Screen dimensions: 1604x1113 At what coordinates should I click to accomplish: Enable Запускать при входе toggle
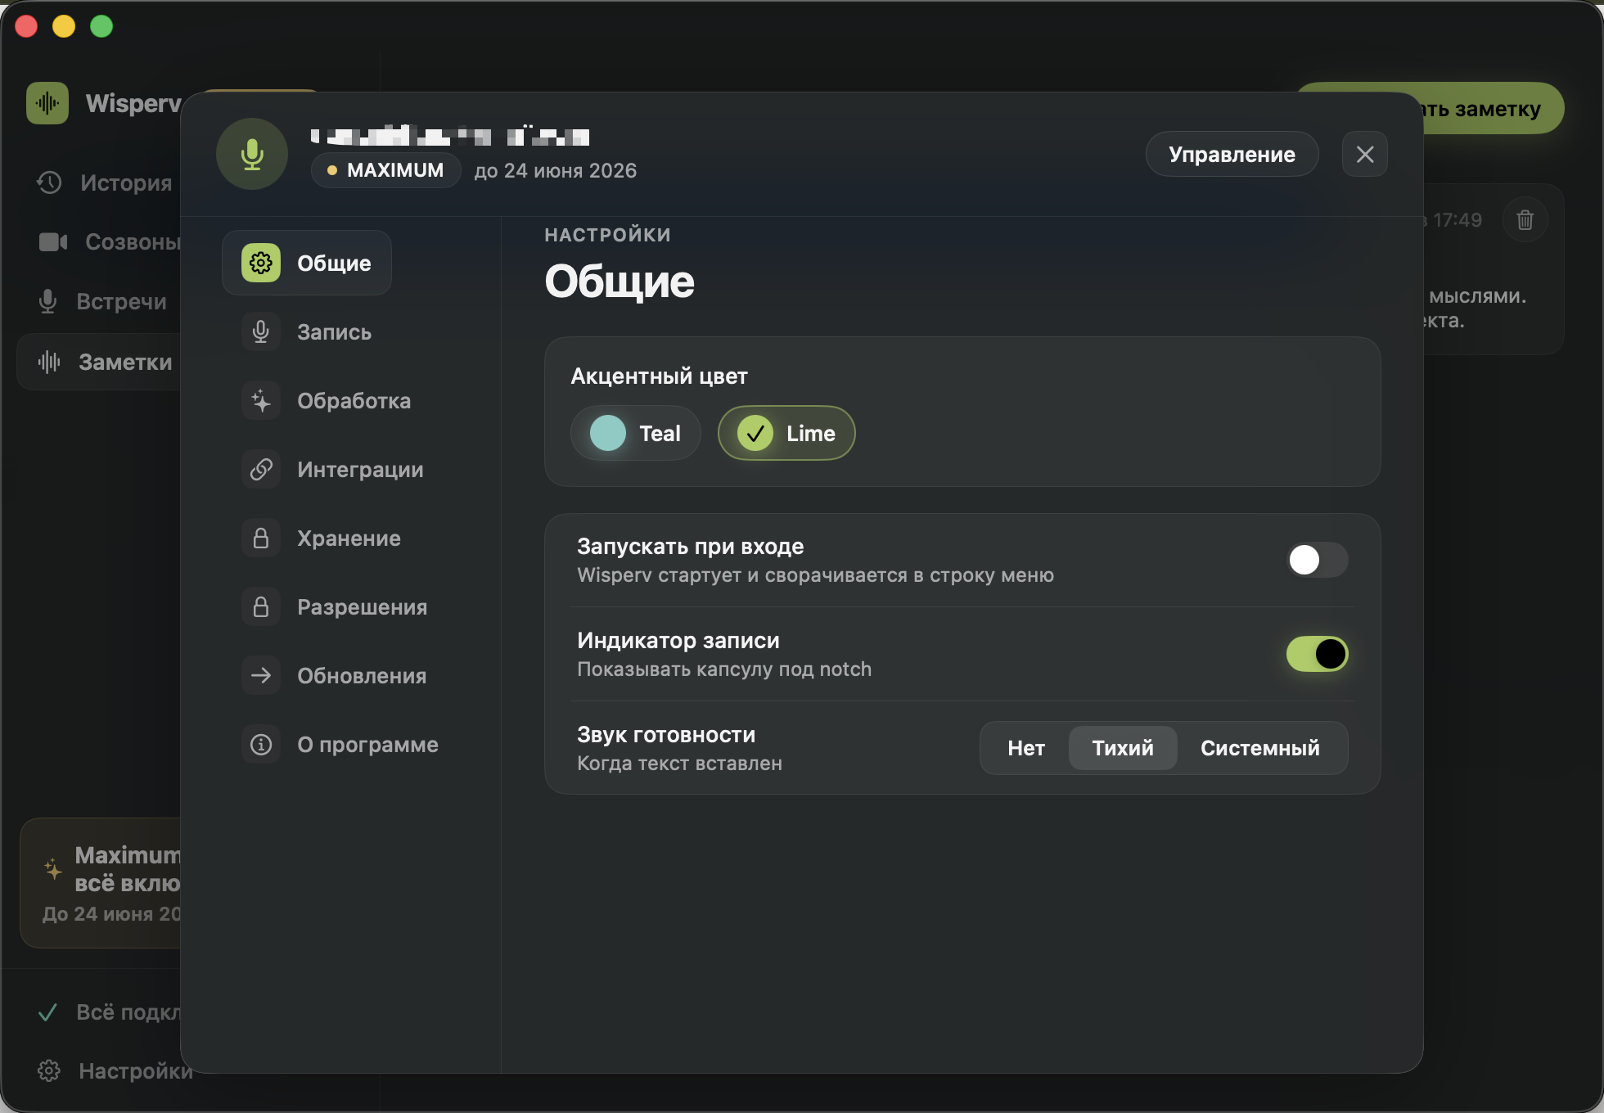tap(1317, 560)
